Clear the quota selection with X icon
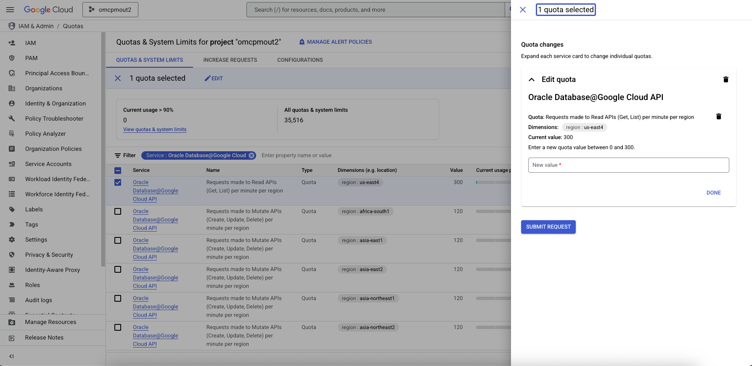This screenshot has width=752, height=366. point(118,79)
